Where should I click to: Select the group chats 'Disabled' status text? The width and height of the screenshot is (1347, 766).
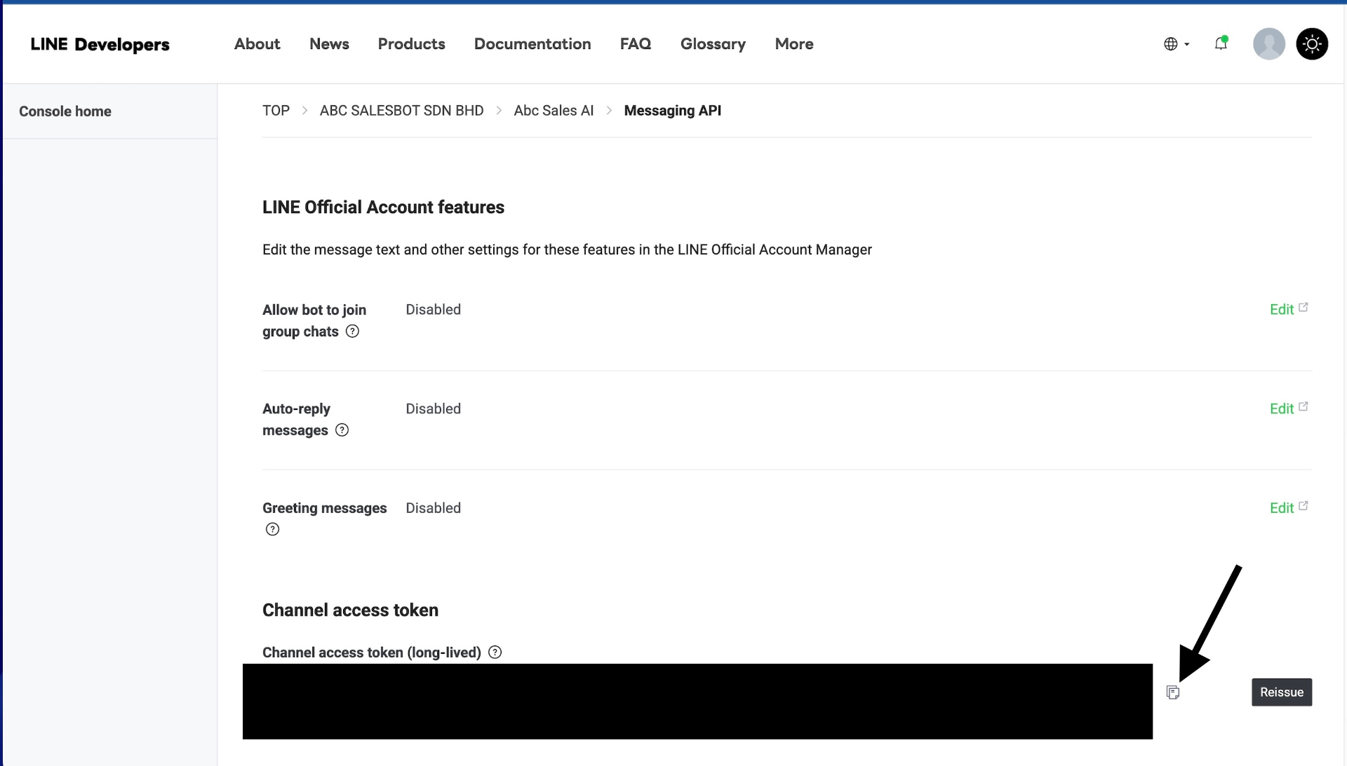[x=434, y=310]
